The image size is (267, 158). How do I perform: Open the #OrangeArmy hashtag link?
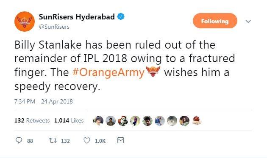tap(108, 72)
